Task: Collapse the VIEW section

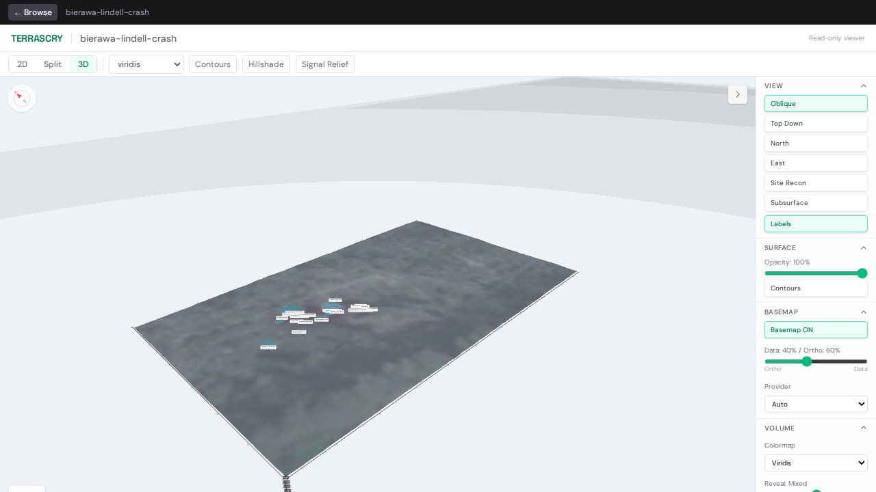Action: pyautogui.click(x=863, y=85)
